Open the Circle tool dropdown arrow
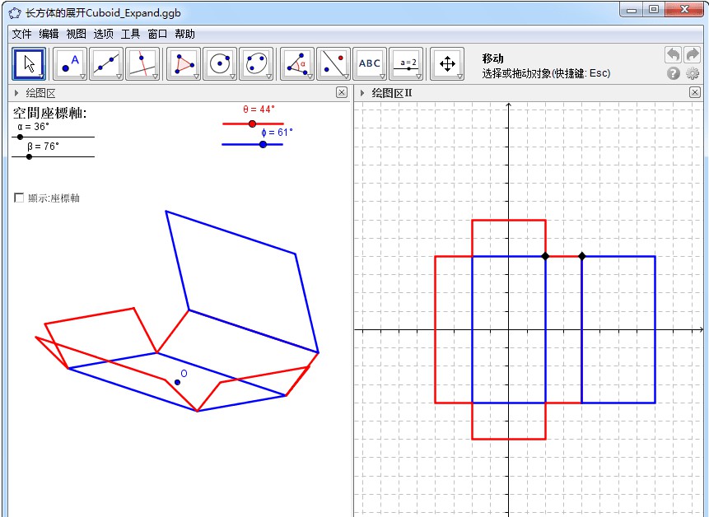This screenshot has height=517, width=709. pyautogui.click(x=232, y=77)
